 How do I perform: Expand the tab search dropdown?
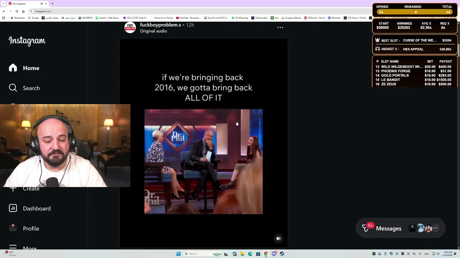click(3, 4)
